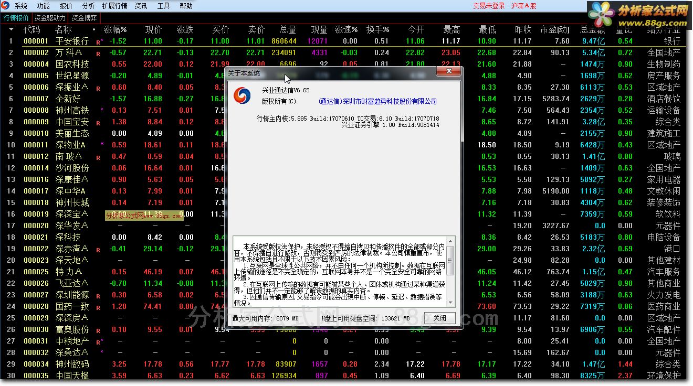Switch to the 资金博弈 tab
Viewport: 693px width, 386px height.
(84, 18)
